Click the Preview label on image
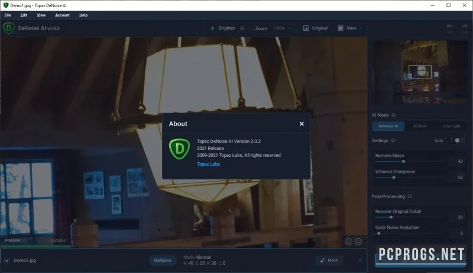Image resolution: width=473 pixels, height=273 pixels. pyautogui.click(x=12, y=240)
